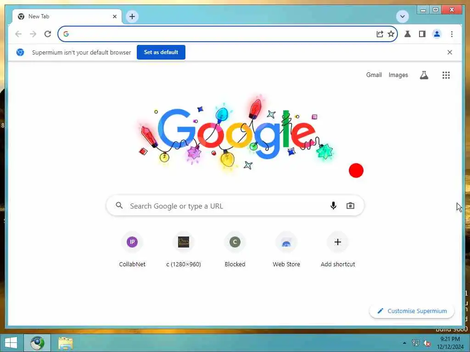This screenshot has width=470, height=352.
Task: Select Supermium in the taskbar
Action: [x=37, y=343]
